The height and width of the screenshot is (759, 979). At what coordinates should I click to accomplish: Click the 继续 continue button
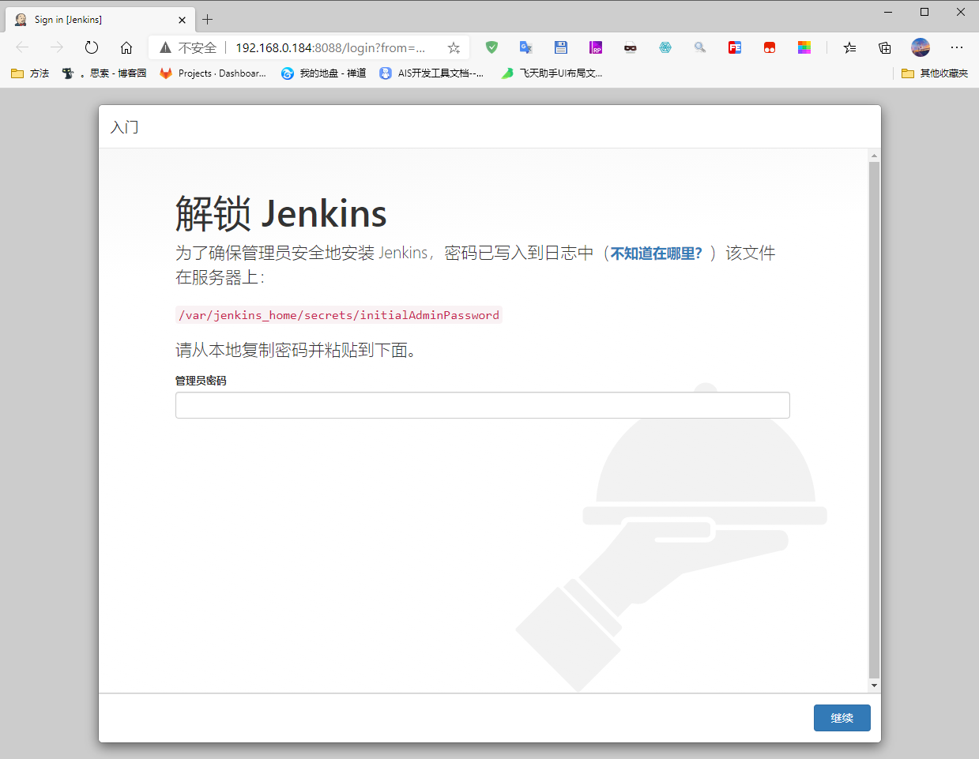point(842,718)
